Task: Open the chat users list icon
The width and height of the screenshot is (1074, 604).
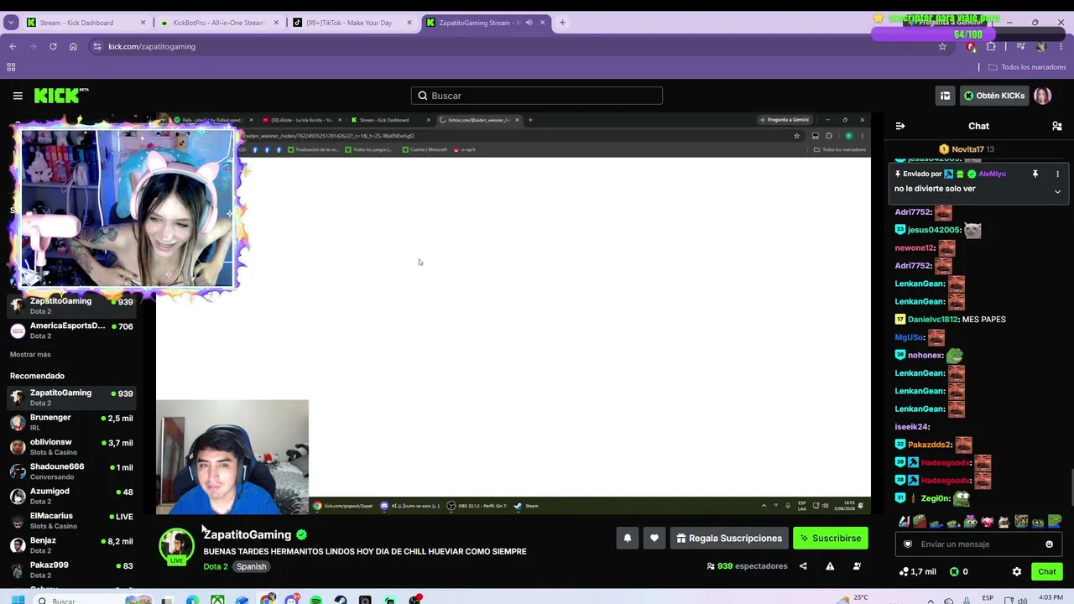Action: click(x=1057, y=126)
